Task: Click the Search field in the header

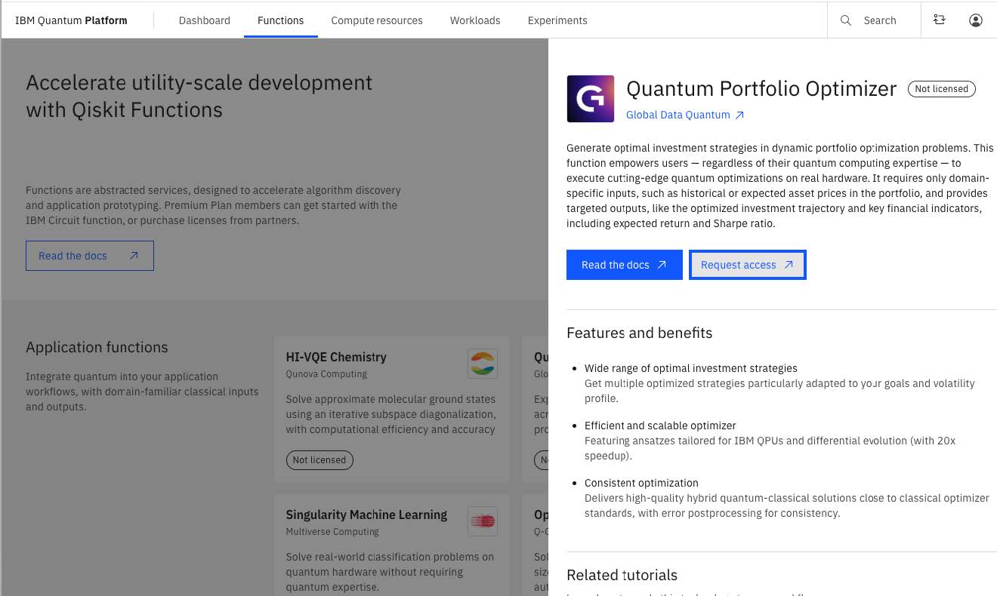Action: (880, 20)
